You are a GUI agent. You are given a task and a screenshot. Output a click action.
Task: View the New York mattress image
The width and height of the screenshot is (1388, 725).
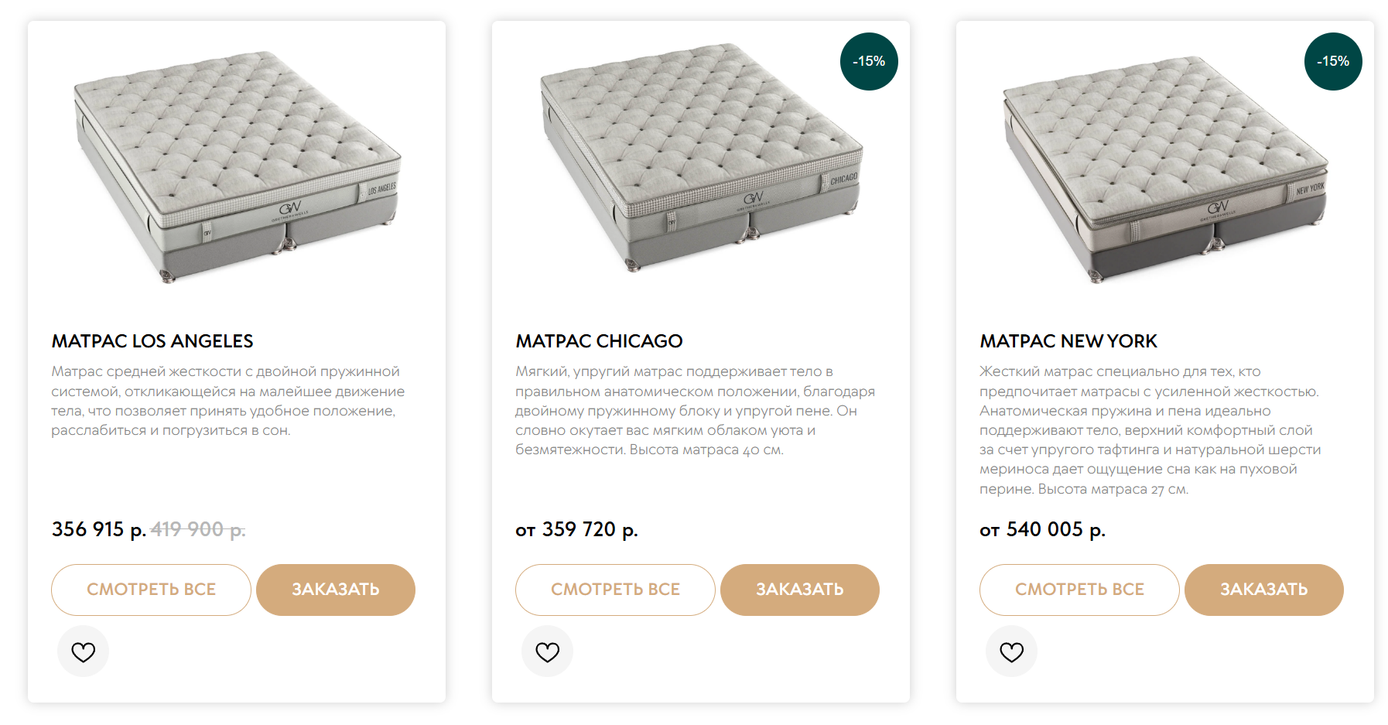(1165, 166)
